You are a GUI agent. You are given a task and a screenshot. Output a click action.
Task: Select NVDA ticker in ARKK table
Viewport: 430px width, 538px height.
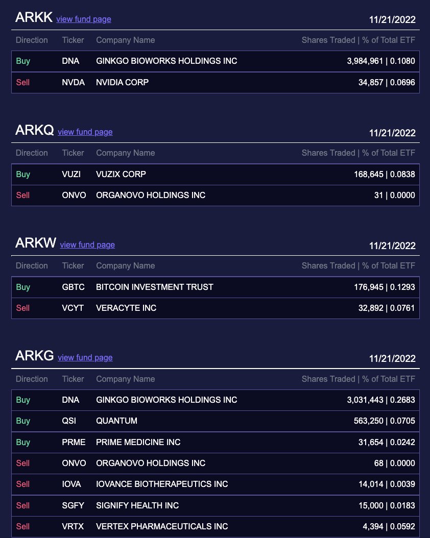73,82
